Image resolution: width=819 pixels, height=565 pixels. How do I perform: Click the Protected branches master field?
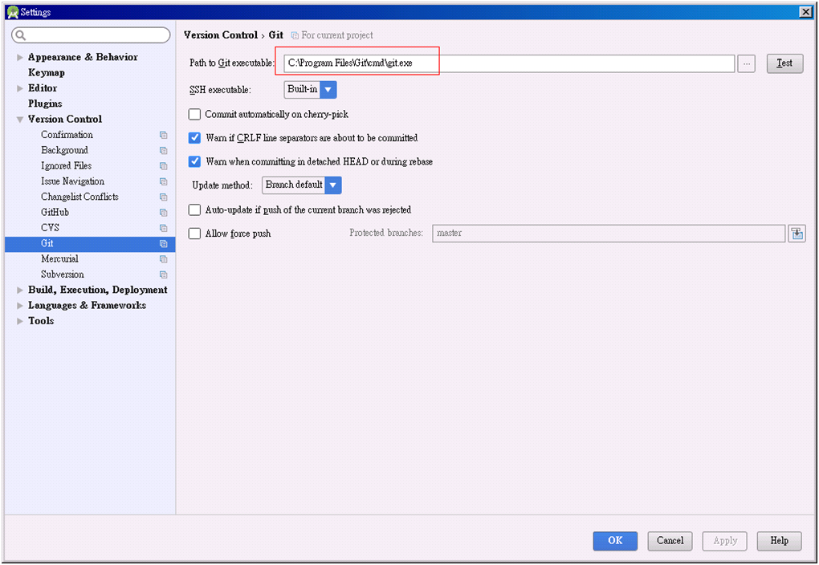(x=609, y=234)
